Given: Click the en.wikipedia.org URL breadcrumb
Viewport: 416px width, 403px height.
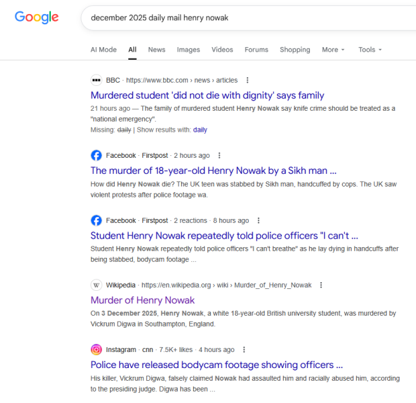Looking at the screenshot, I should coord(226,285).
